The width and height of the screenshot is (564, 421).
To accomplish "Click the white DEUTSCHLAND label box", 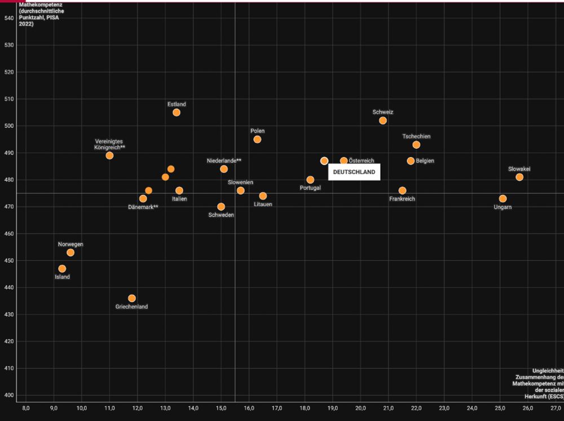I will [x=354, y=172].
